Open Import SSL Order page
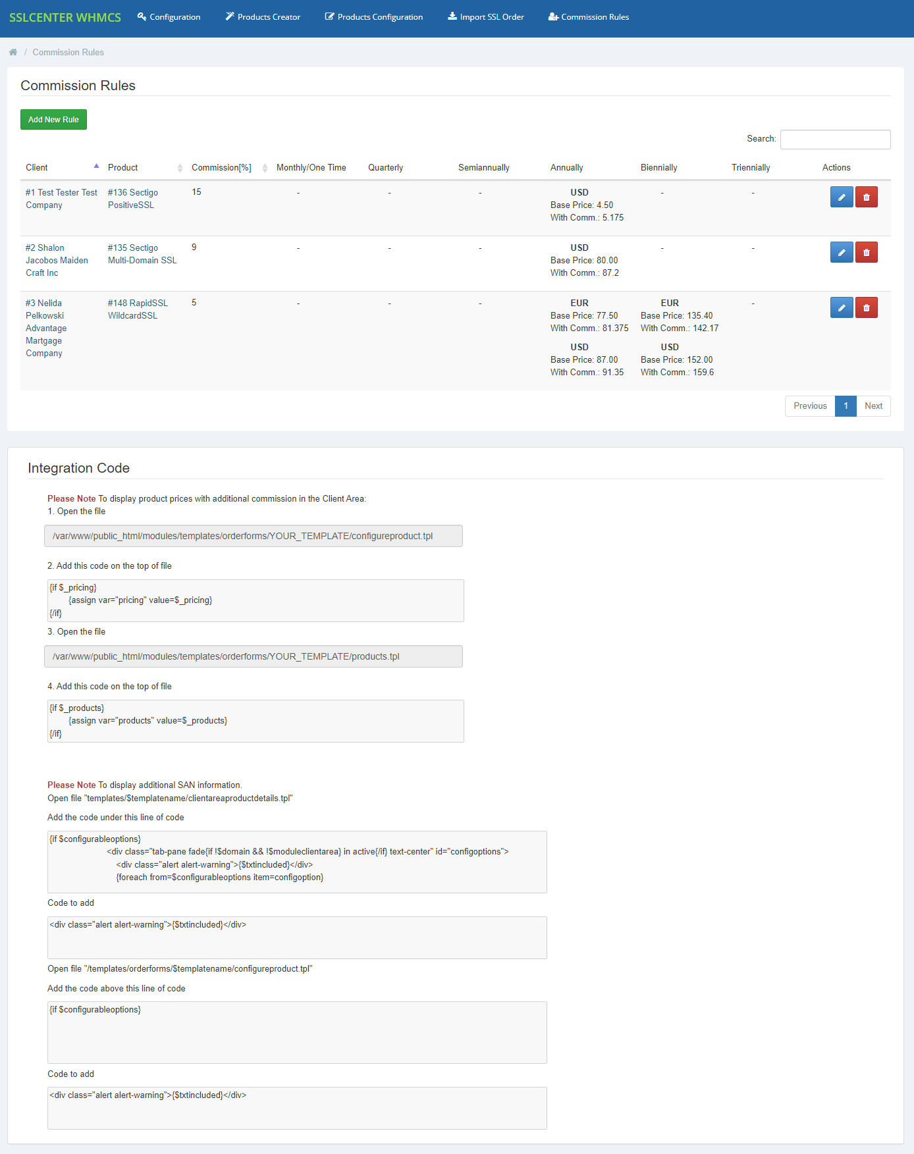Image resolution: width=914 pixels, height=1154 pixels. 486,17
